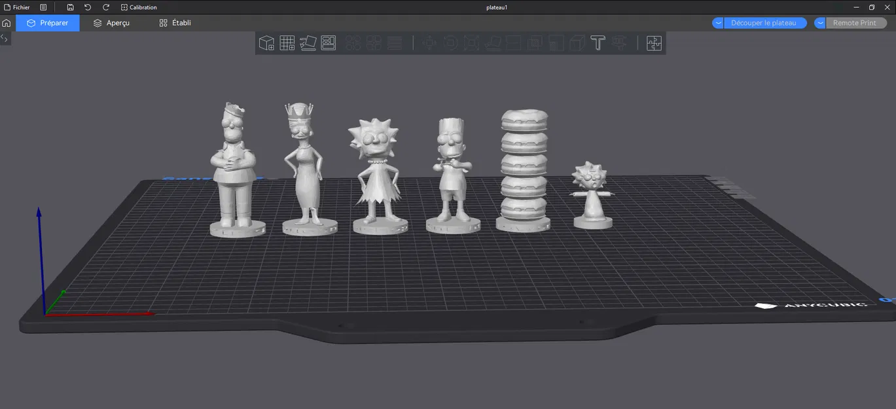The height and width of the screenshot is (409, 896).
Task: Open the Fichier menu
Action: tap(20, 7)
